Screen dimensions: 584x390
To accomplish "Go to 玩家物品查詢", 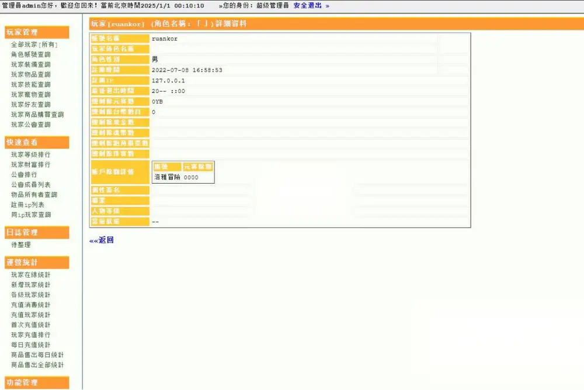I will (x=31, y=75).
